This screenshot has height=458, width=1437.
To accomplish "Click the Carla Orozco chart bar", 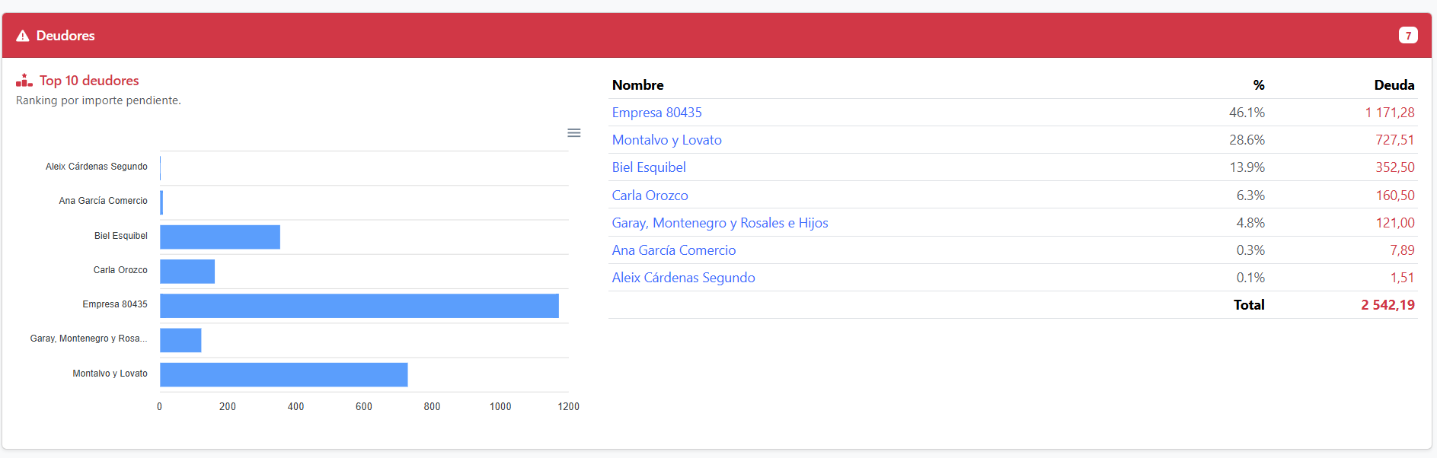I will pyautogui.click(x=187, y=272).
